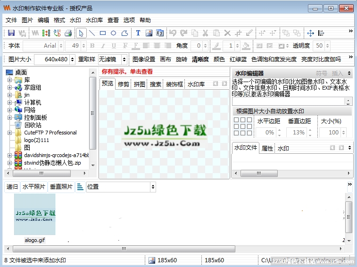This screenshot has height=267, width=357.
Task: Expand the 库 tree node
Action: coord(9,80)
